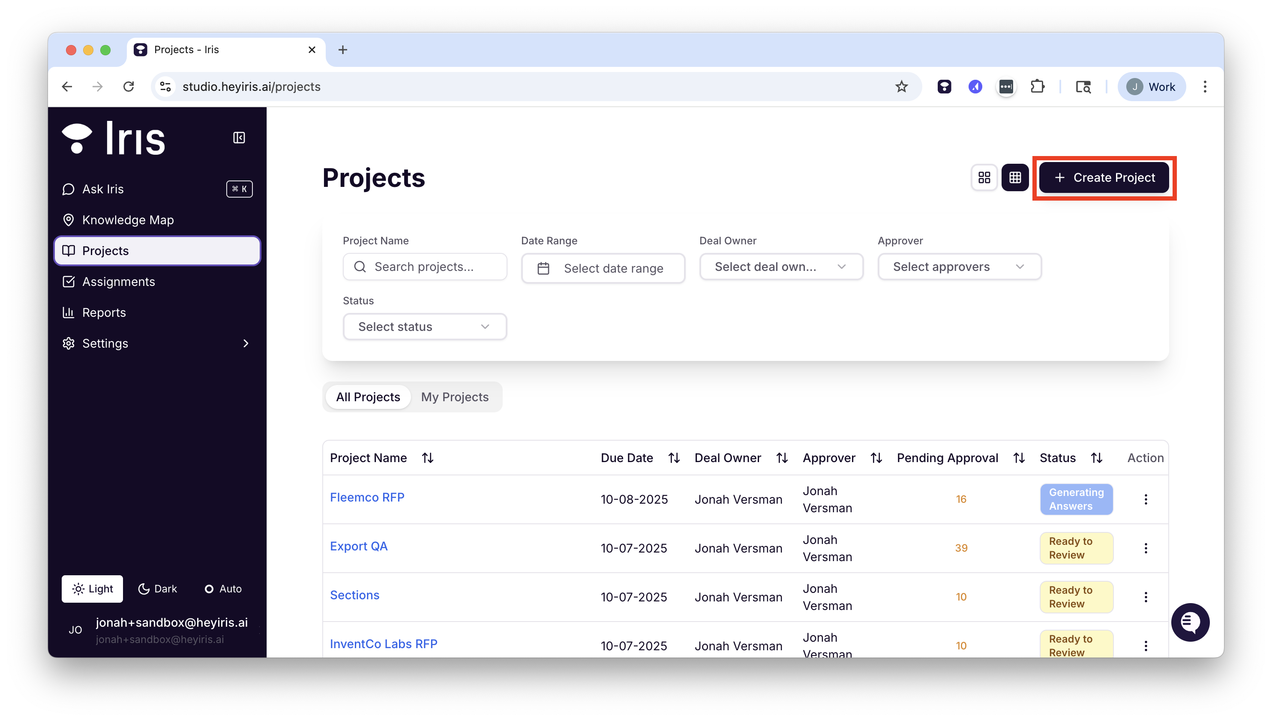Viewport: 1272px width, 721px height.
Task: Open Ask Iris in sidebar
Action: click(156, 189)
